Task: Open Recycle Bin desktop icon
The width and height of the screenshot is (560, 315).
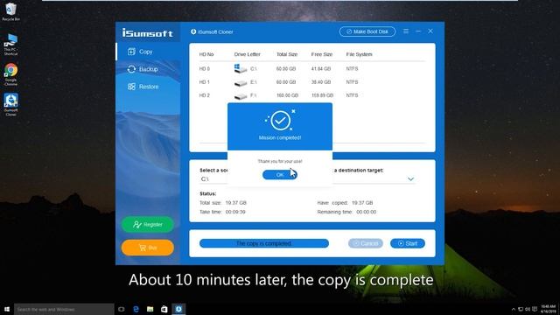Action: 10,11
